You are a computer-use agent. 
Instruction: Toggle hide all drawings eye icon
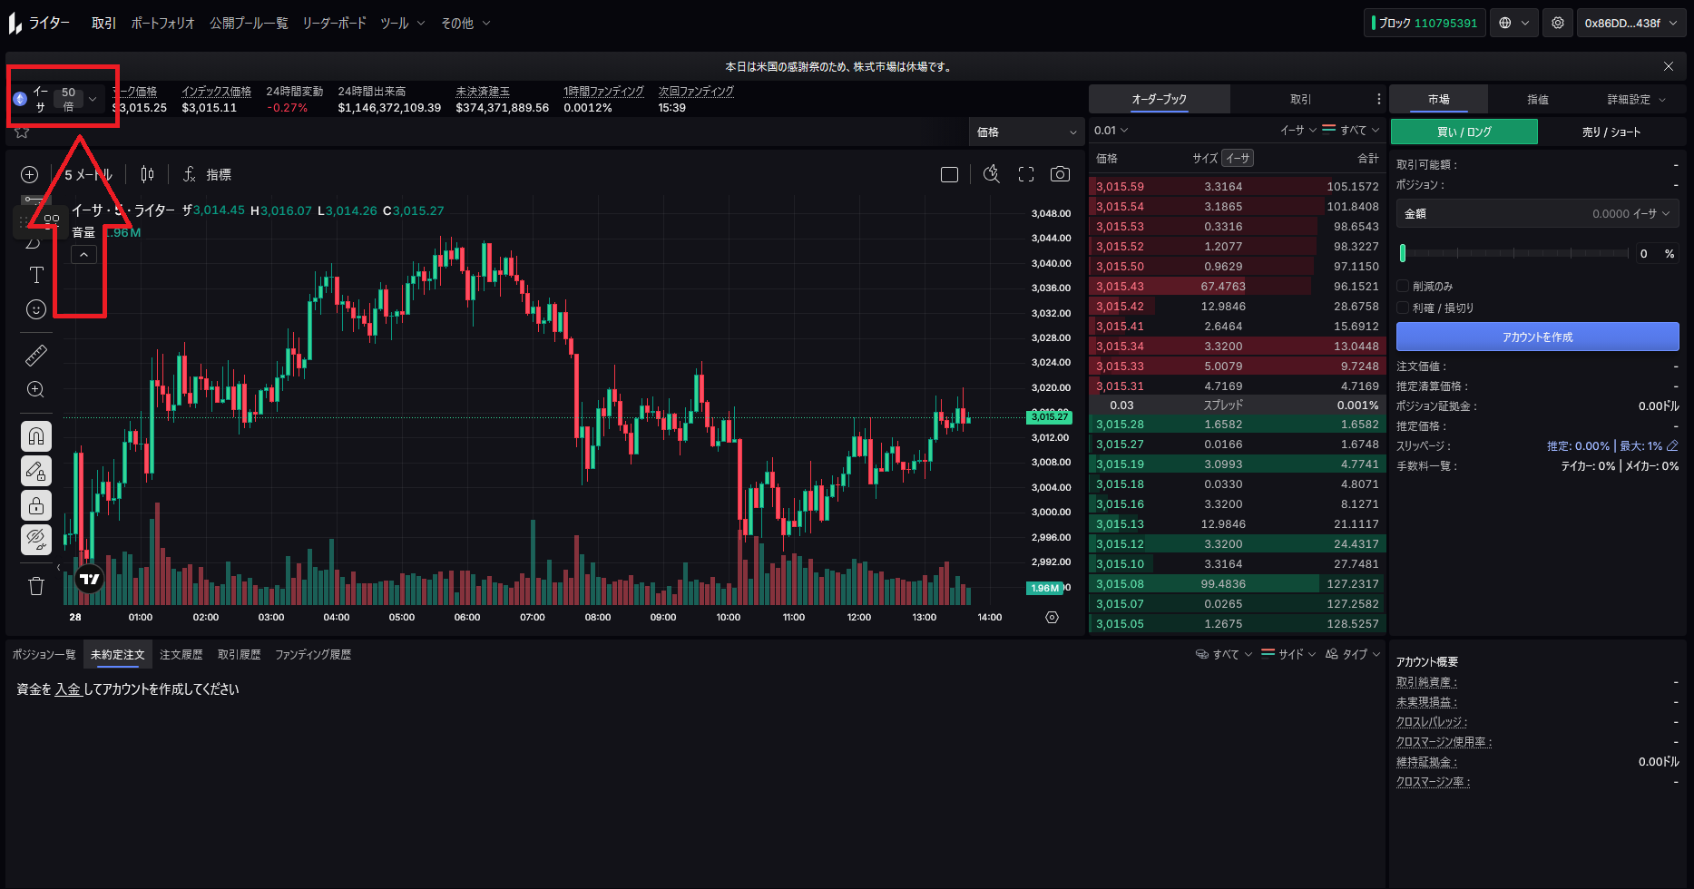click(36, 540)
